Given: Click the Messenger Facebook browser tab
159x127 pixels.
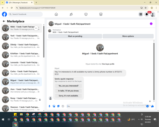Looking at the screenshot, I should (19, 3).
